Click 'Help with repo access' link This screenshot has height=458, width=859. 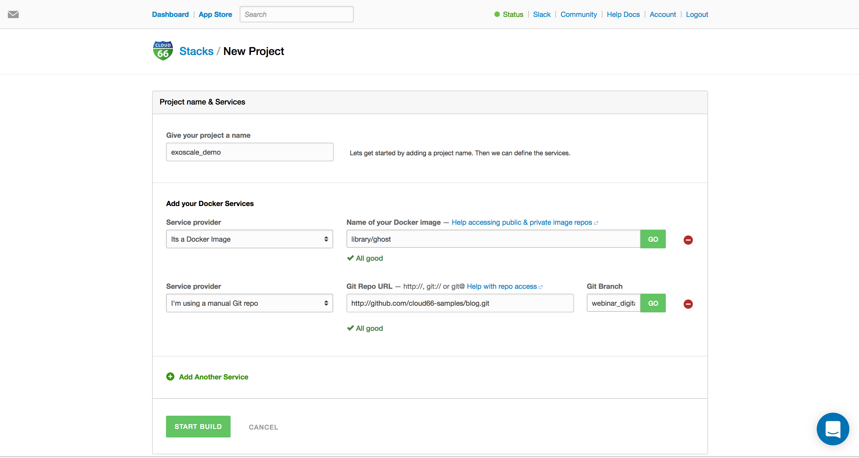tap(501, 286)
